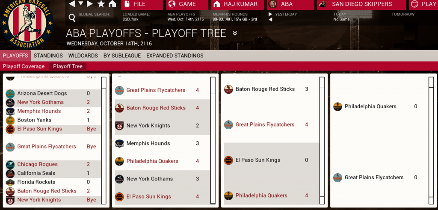Viewport: 438px width, 210px height.
Task: Click the forward navigation arrow
Action: pos(89,4)
